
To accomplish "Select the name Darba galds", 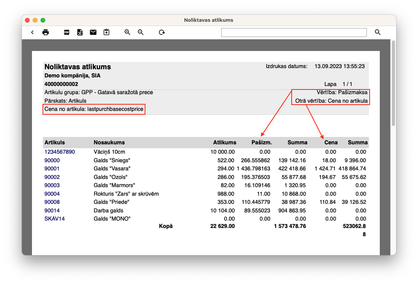I will (108, 210).
